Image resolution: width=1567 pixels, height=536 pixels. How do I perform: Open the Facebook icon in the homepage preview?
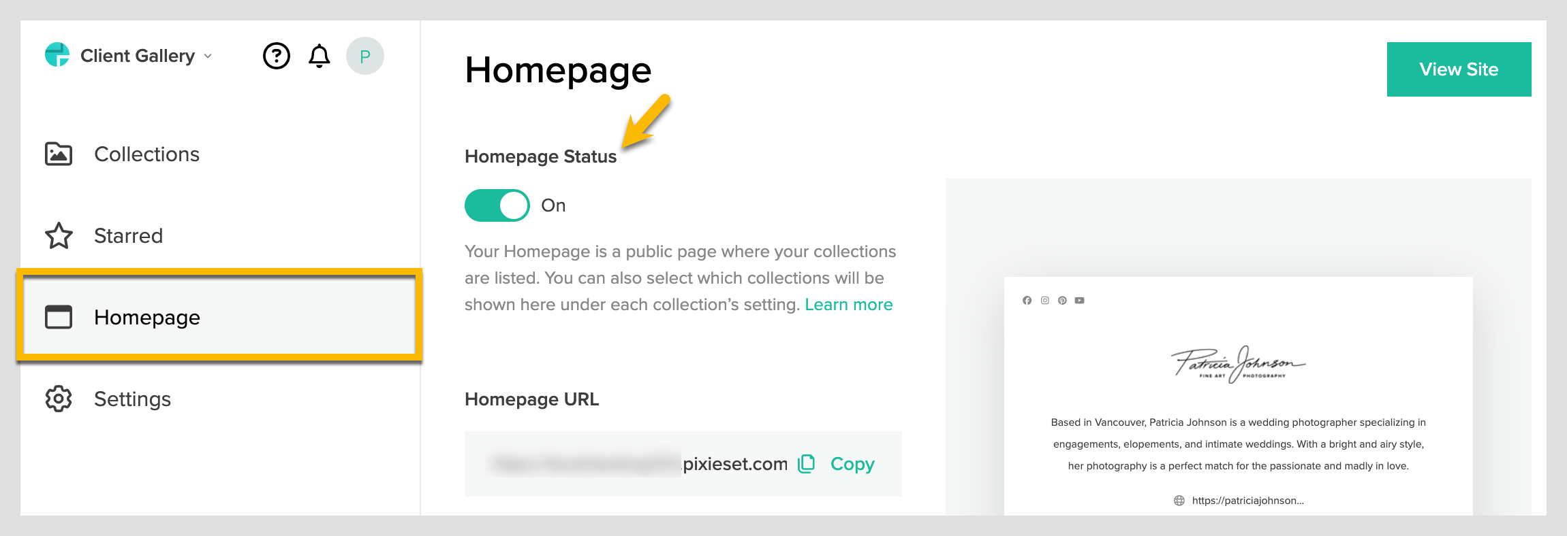click(x=1028, y=300)
